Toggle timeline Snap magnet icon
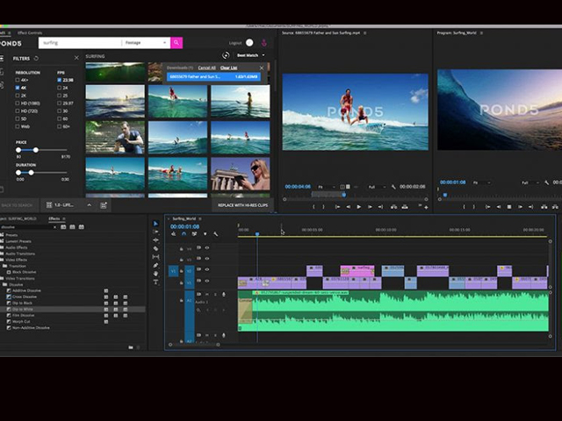 tap(184, 234)
